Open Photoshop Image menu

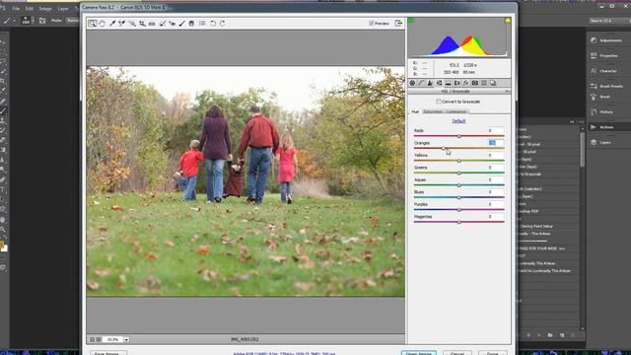click(x=45, y=9)
